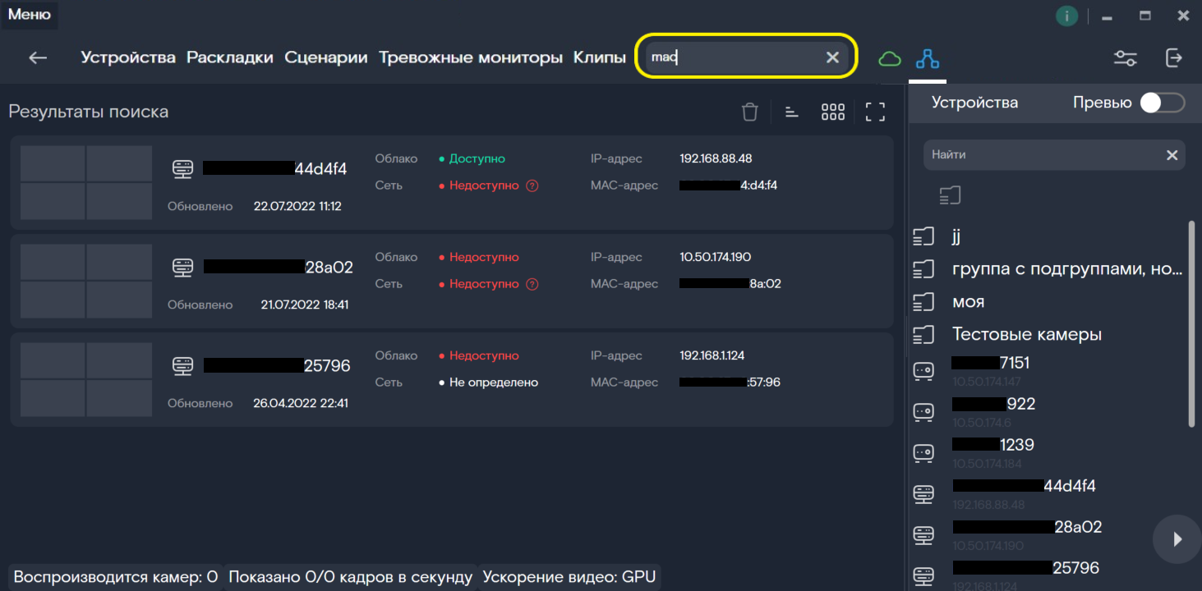Viewport: 1202px width, 591px height.
Task: Click IP address 10.50.174.190 in results
Action: (x=716, y=257)
